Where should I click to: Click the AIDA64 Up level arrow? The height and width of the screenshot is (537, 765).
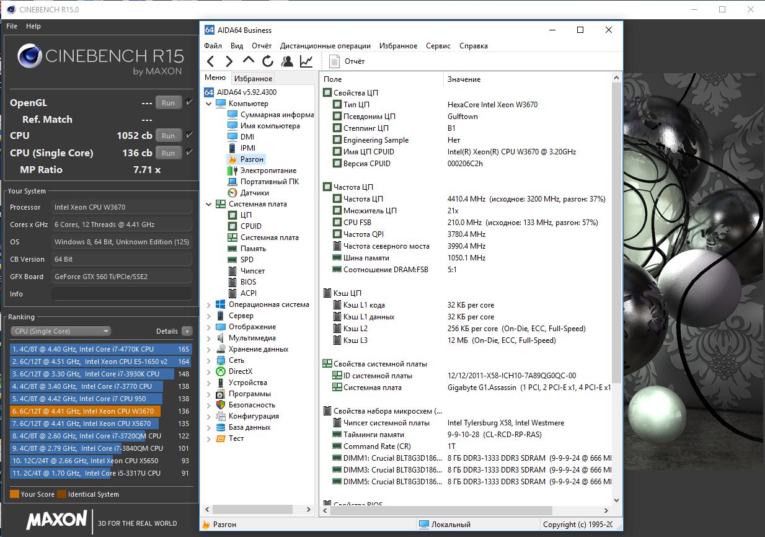(249, 61)
